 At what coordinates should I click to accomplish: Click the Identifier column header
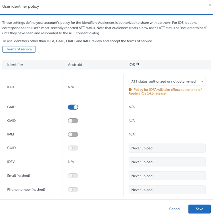pyautogui.click(x=15, y=65)
